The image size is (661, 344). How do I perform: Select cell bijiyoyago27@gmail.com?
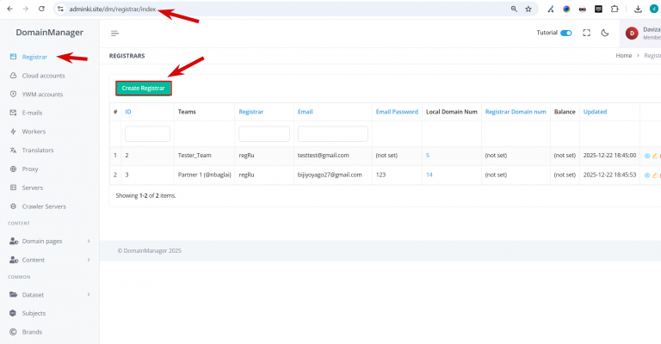coord(330,175)
